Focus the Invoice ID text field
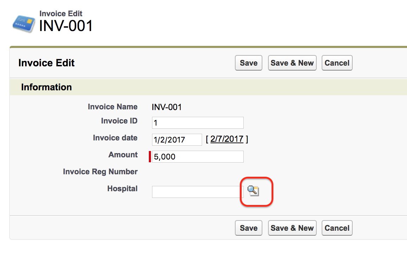The width and height of the screenshot is (407, 254). 198,122
